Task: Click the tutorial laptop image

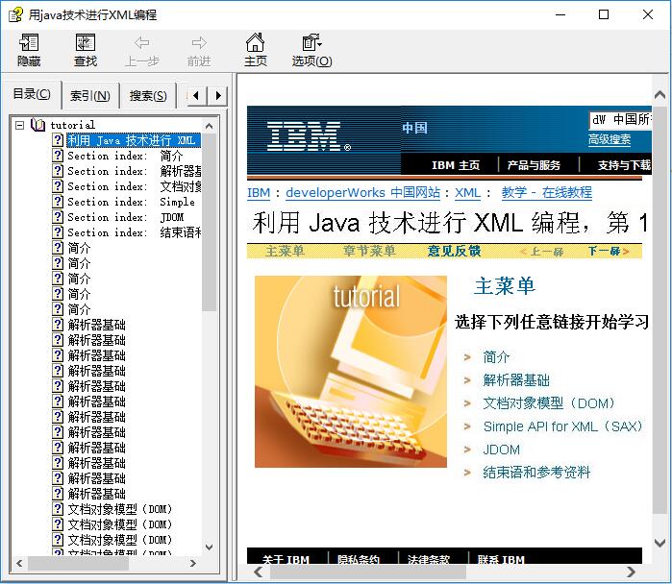Action: [x=351, y=372]
